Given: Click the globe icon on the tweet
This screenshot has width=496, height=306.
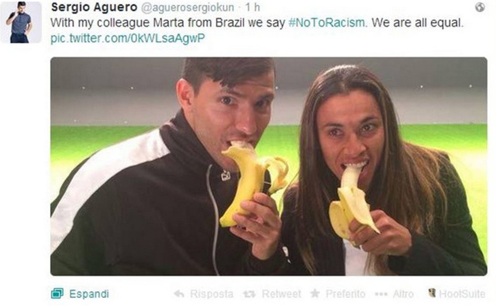Looking at the screenshot, I should click(480, 7).
